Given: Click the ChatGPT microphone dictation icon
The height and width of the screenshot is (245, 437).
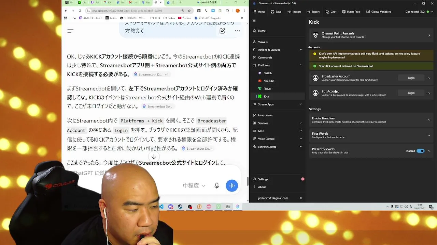Looking at the screenshot, I should click(x=217, y=185).
